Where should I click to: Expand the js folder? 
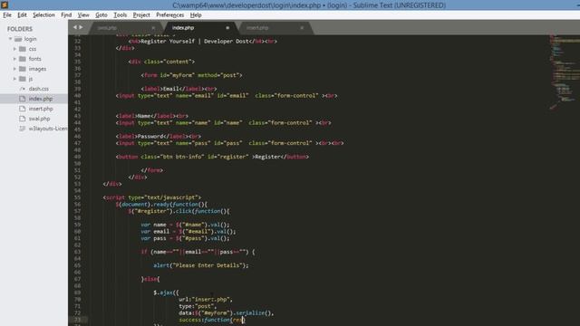click(14, 79)
